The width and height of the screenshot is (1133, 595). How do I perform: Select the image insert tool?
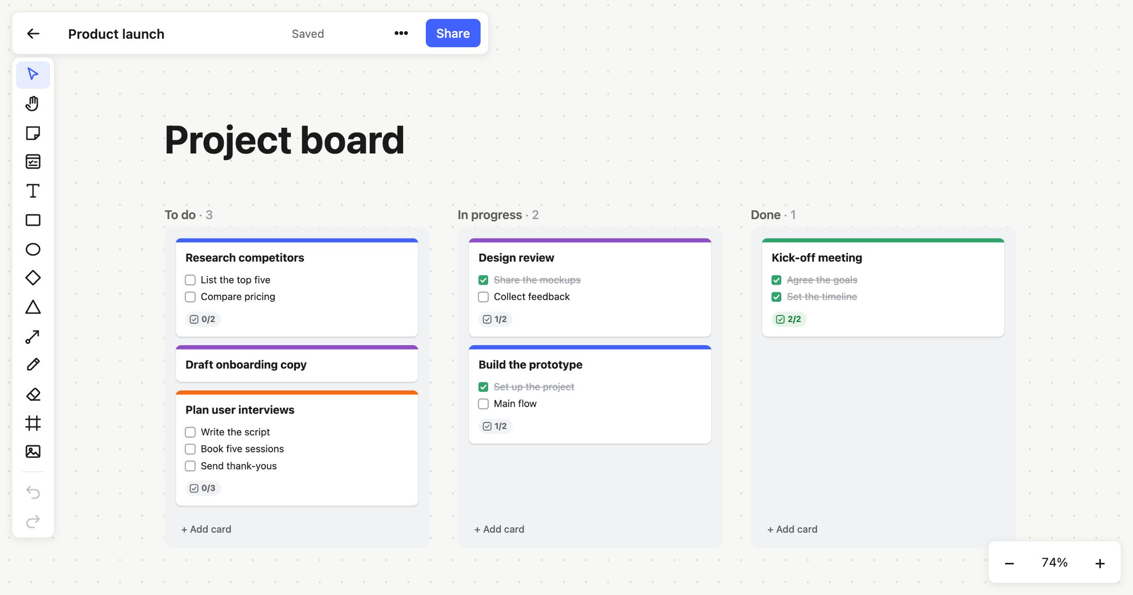coord(33,451)
